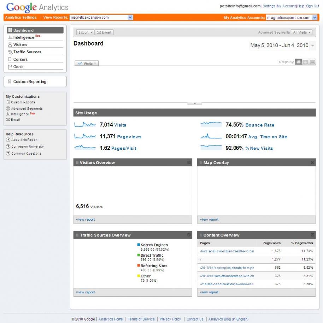Click the Pages/Visit metric link
The height and width of the screenshot is (323, 323).
click(x=124, y=148)
